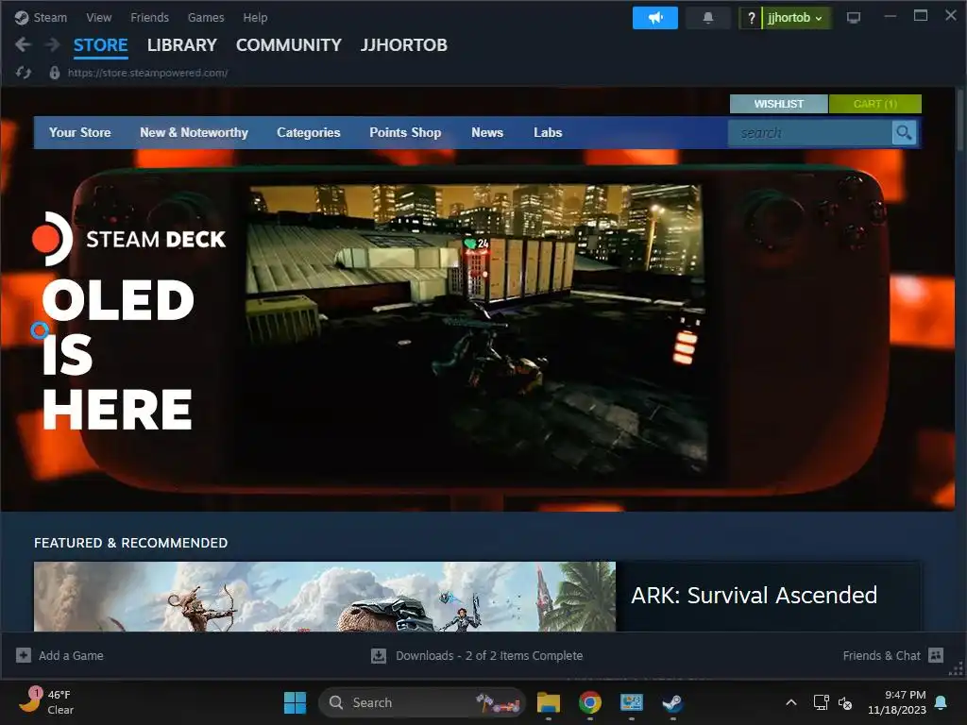Open the Labs link
Image resolution: width=967 pixels, height=725 pixels.
pyautogui.click(x=548, y=132)
